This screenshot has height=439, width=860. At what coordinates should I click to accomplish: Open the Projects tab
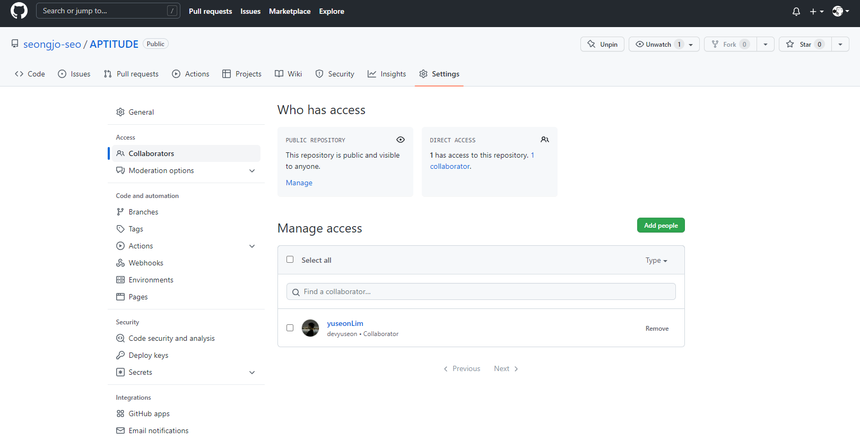click(242, 74)
